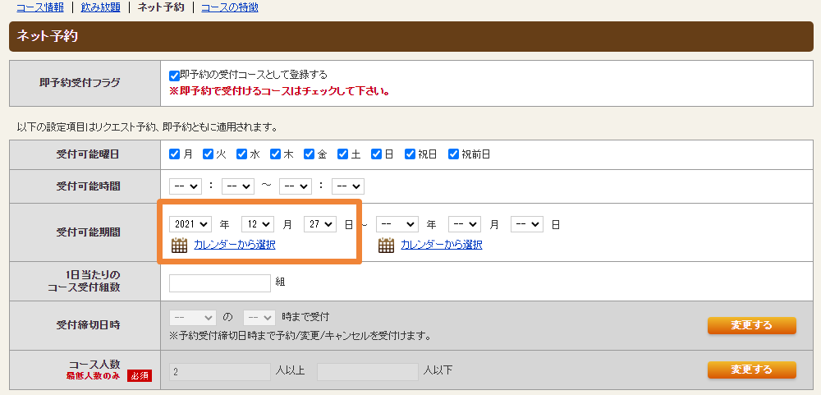
Task: Click the start date カレンダーから選択 link
Action: (x=235, y=245)
